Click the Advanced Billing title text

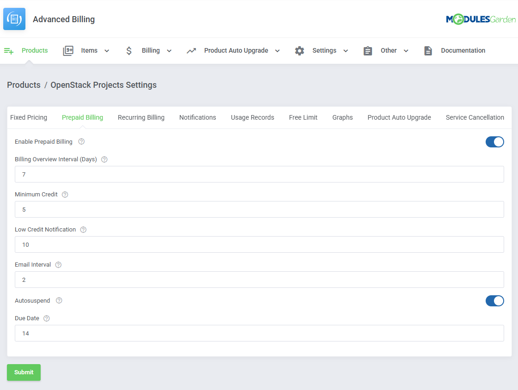point(64,19)
